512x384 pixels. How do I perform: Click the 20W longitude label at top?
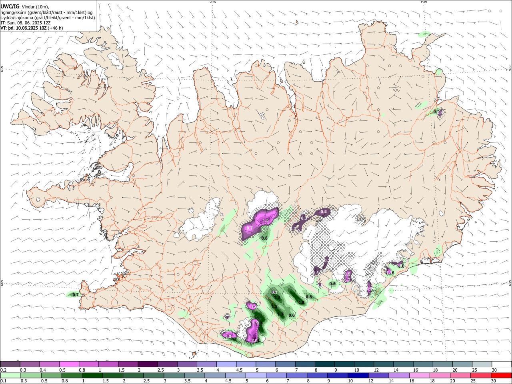(213, 2)
